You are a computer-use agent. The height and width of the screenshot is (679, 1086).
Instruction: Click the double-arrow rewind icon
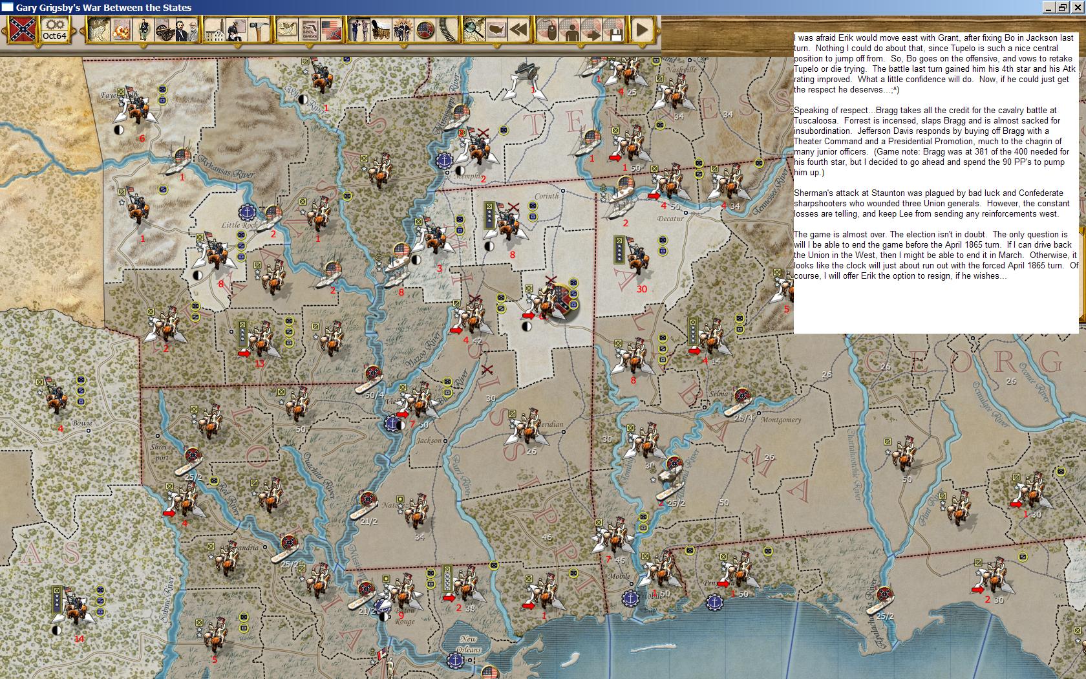tap(518, 30)
